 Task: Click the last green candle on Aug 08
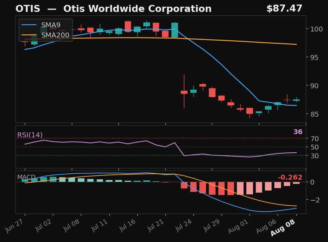(296, 100)
